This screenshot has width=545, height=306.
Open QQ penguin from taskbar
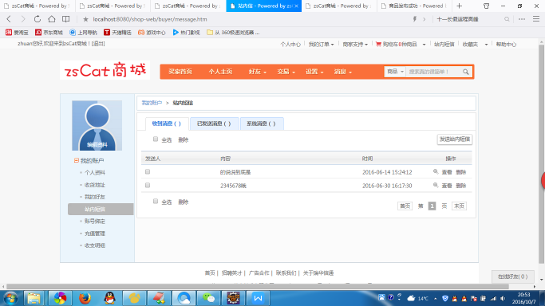(109, 298)
